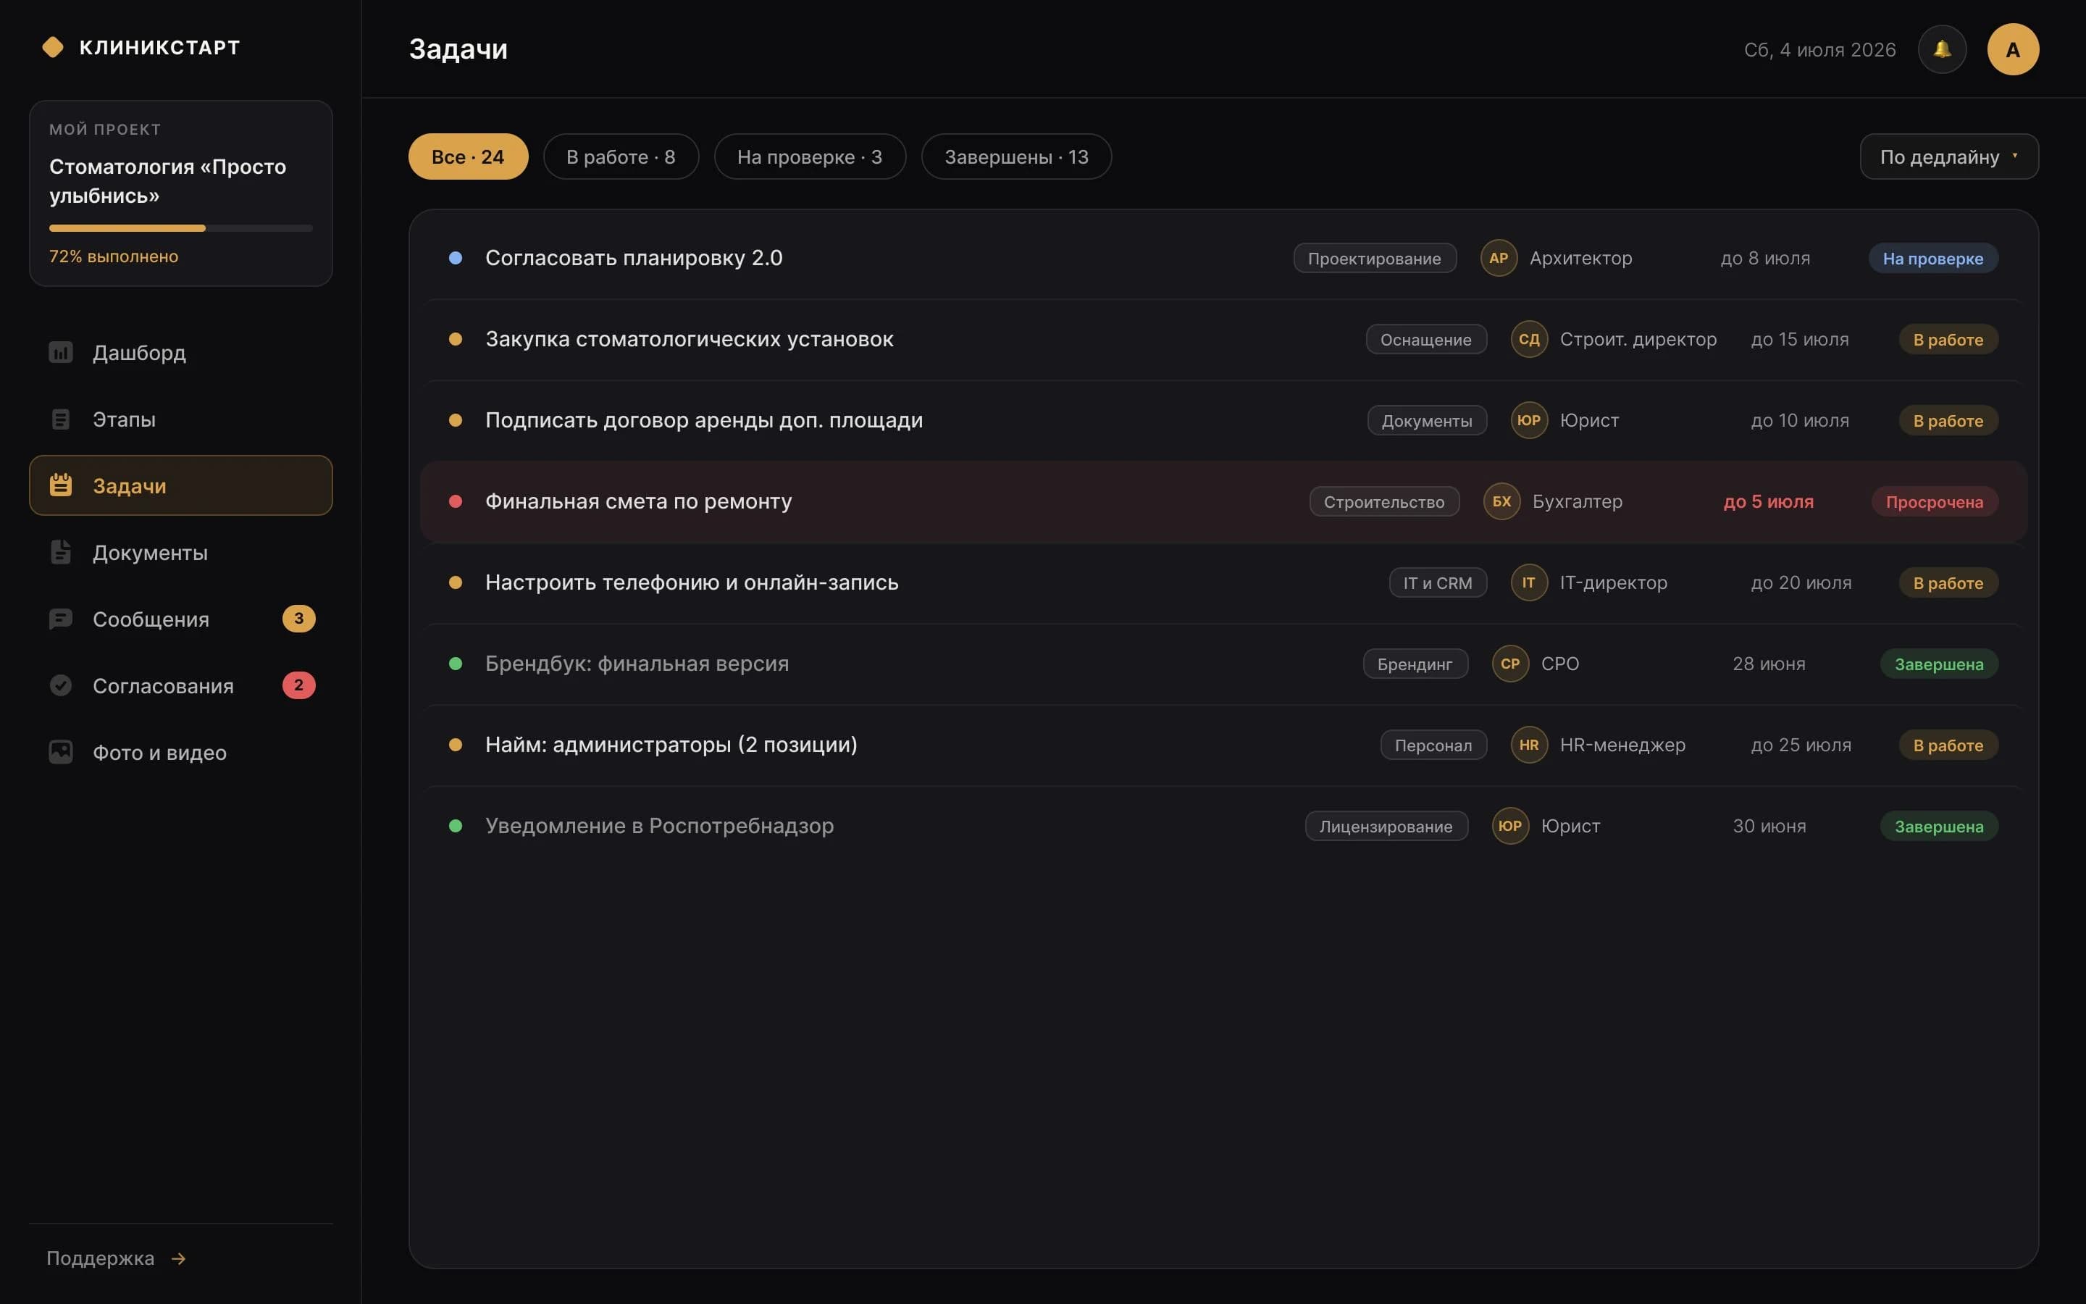Expand the По дедлайну sort dropdown

(x=1949, y=156)
